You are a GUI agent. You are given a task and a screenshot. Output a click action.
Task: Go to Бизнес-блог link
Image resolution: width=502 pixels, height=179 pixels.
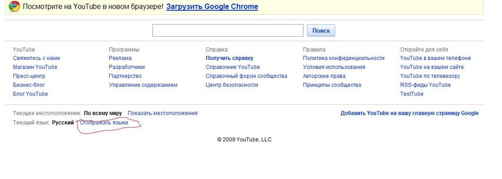[29, 85]
